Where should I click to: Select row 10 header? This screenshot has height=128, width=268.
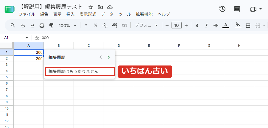tap(7, 109)
